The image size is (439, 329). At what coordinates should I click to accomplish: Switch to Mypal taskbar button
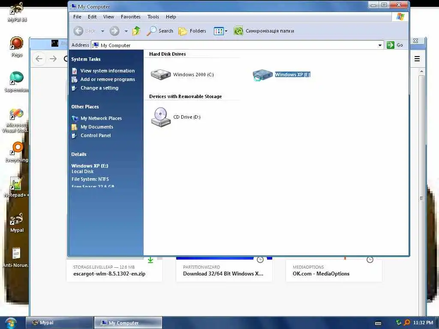point(60,323)
